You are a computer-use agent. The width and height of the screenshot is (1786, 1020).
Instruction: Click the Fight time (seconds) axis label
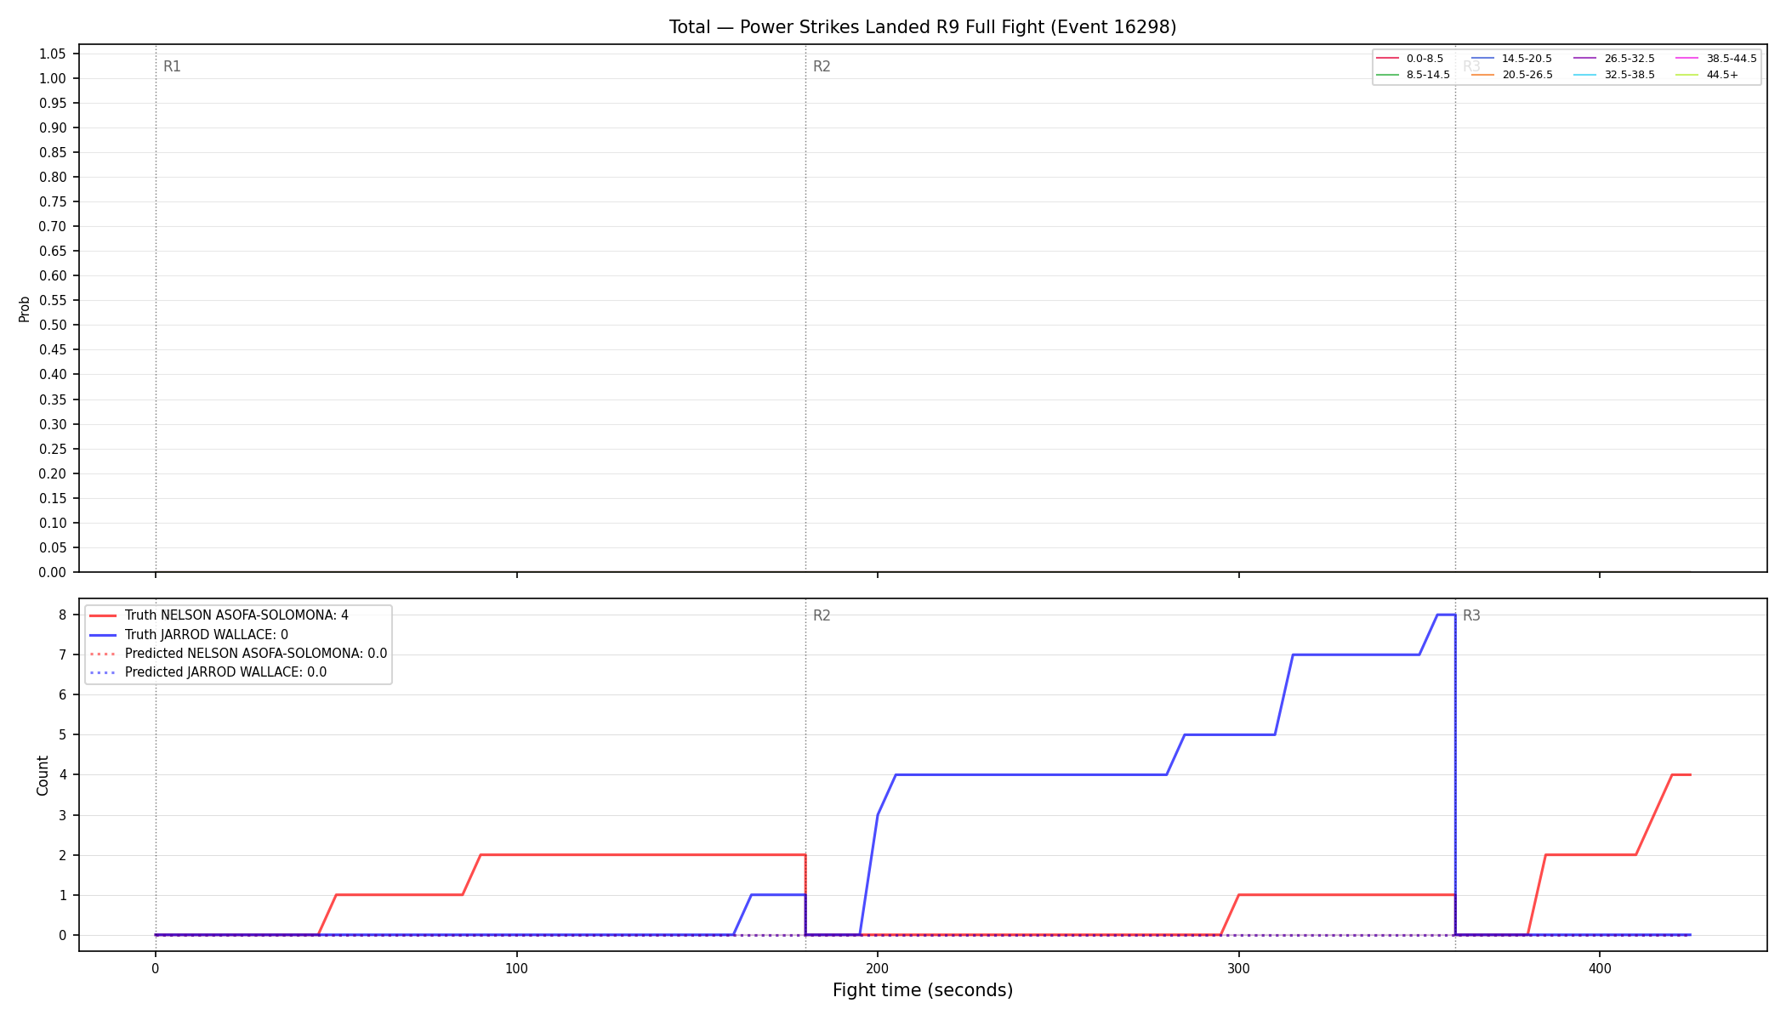[x=923, y=990]
